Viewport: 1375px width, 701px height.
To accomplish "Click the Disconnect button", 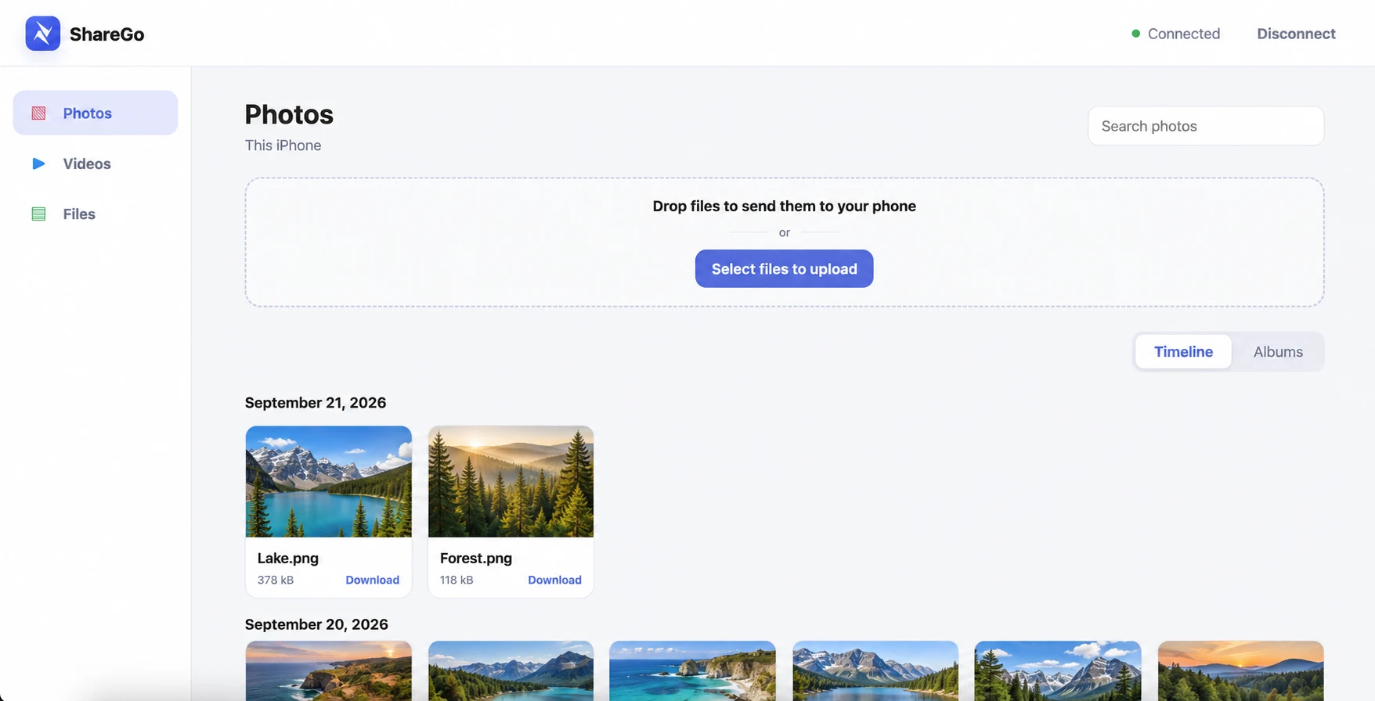I will click(1296, 34).
